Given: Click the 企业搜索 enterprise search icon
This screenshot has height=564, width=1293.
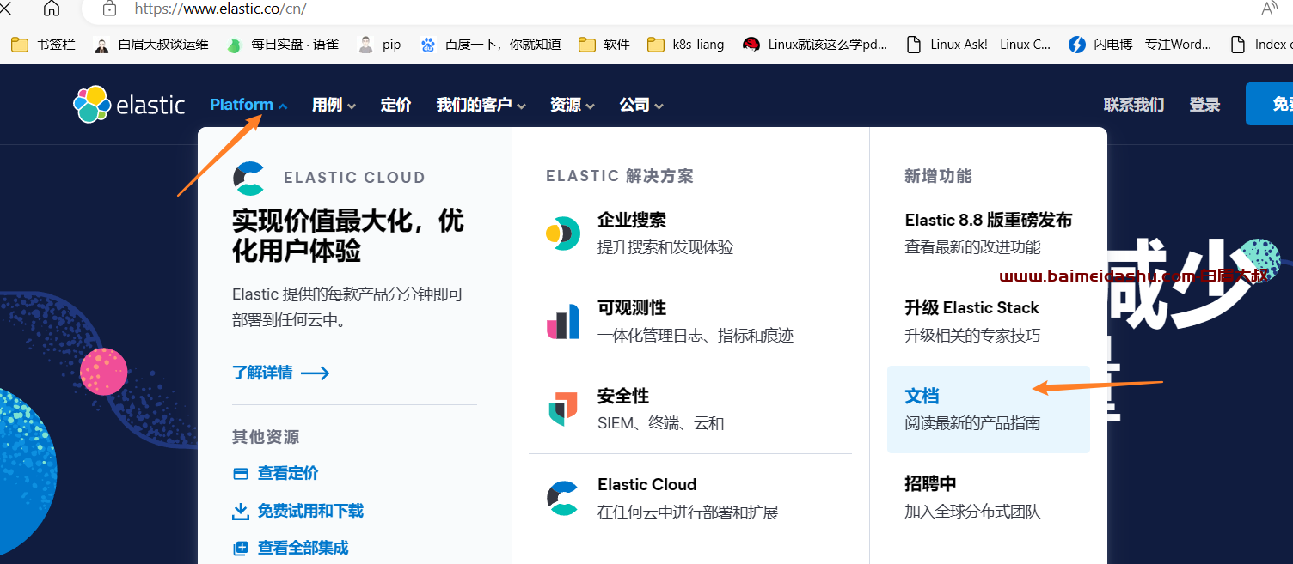Looking at the screenshot, I should tap(563, 233).
